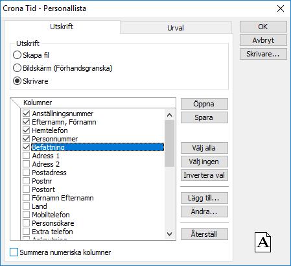Click the scroll down arrow in column list
The width and height of the screenshot is (291, 266).
pyautogui.click(x=170, y=234)
